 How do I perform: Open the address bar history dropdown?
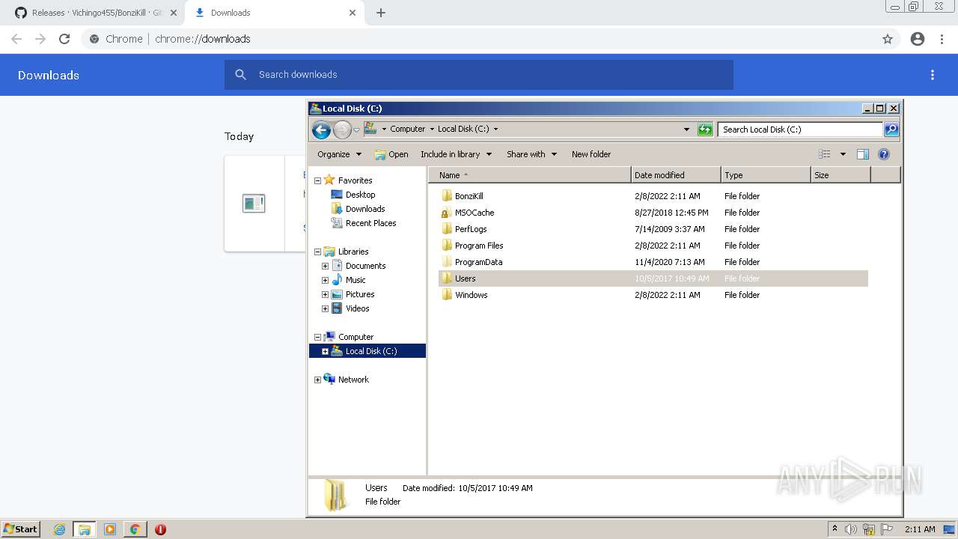(x=686, y=130)
